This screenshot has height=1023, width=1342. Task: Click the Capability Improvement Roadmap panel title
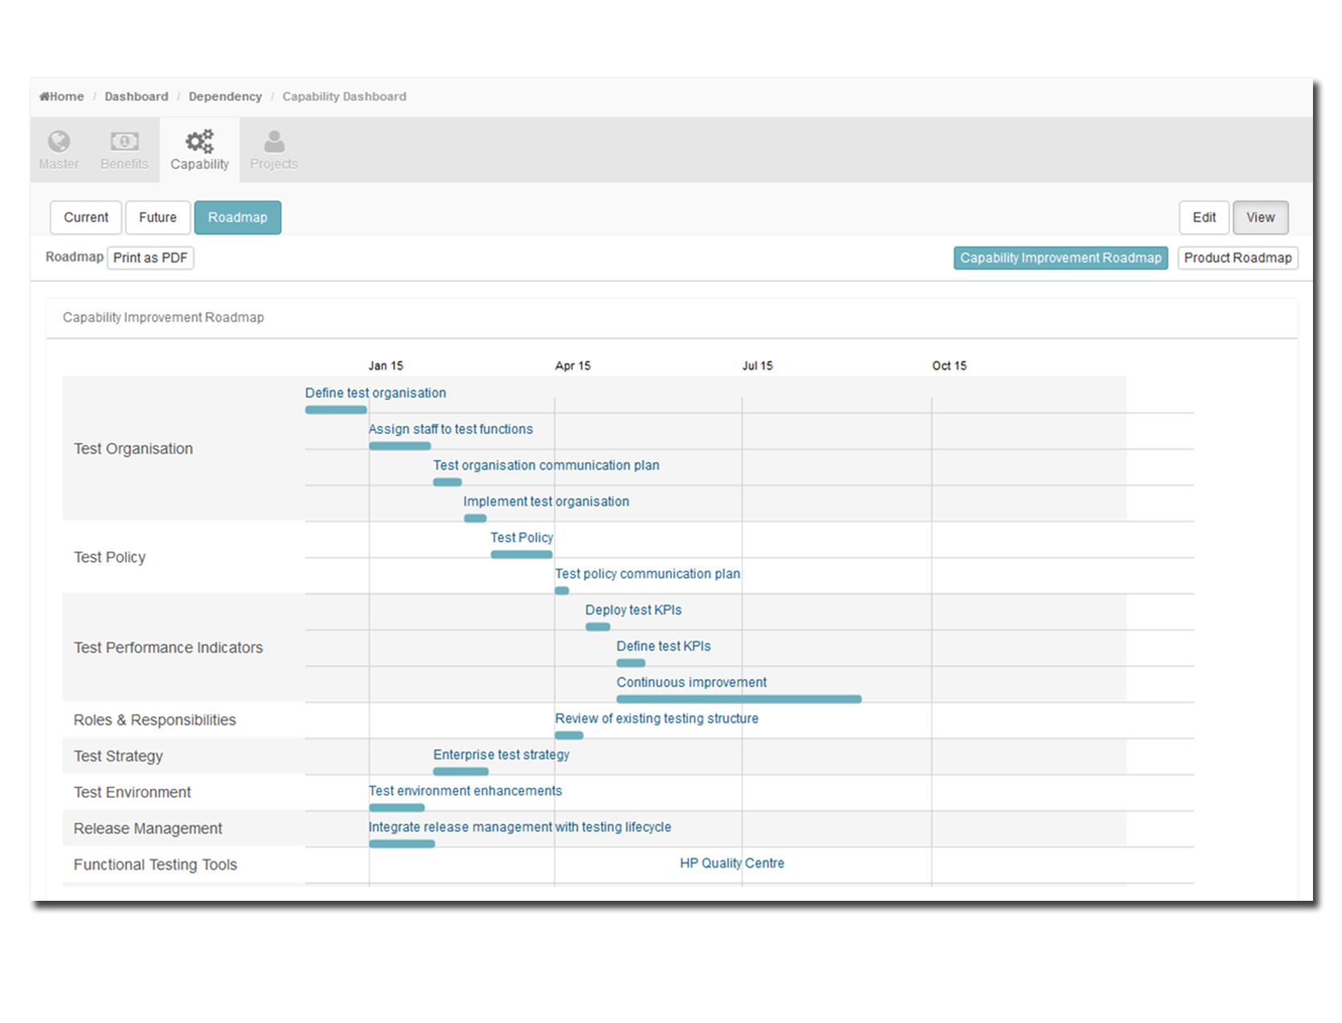click(163, 317)
